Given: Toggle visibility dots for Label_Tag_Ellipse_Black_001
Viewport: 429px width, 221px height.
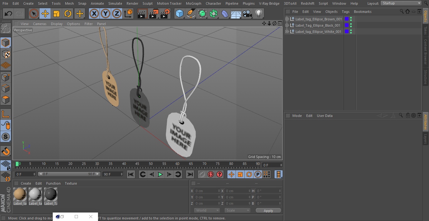Looking at the screenshot, I should pos(351,25).
